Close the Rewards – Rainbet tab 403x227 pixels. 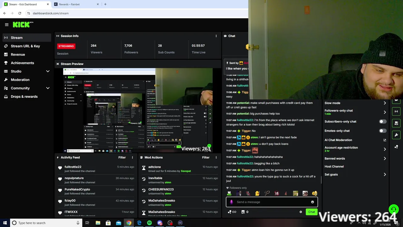98,4
